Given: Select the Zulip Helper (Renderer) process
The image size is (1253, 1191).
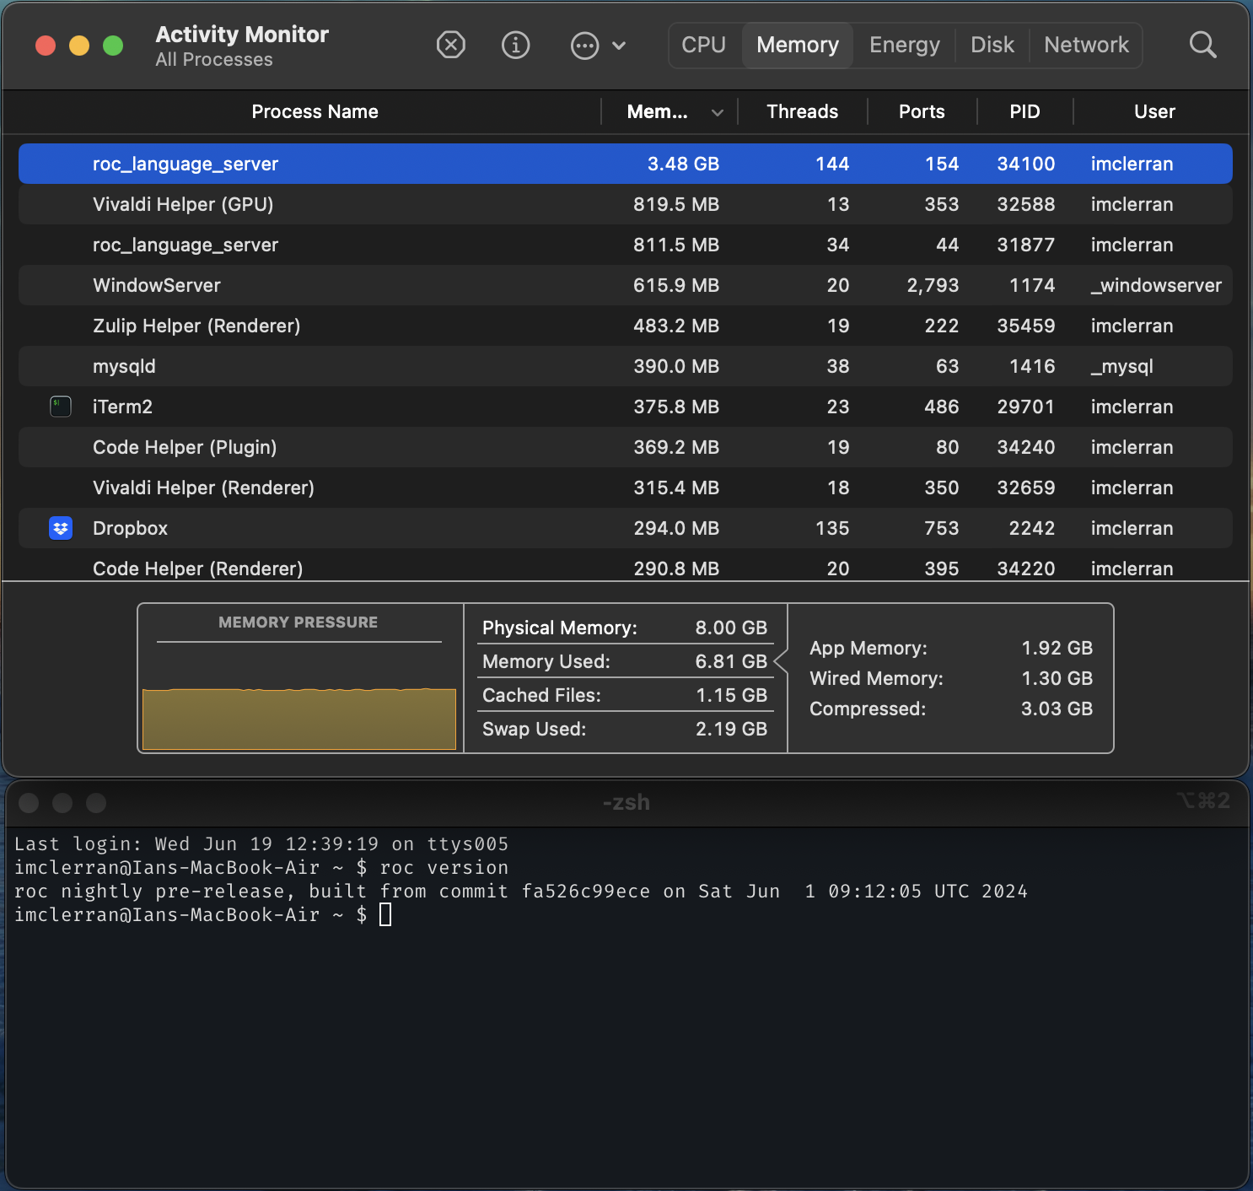Looking at the screenshot, I should pyautogui.click(x=626, y=326).
